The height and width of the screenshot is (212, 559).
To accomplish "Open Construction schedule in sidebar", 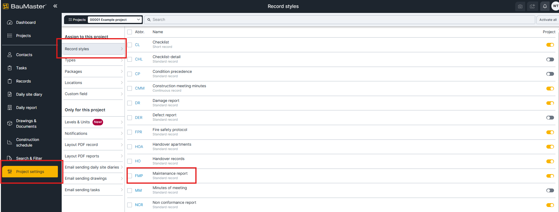I will coord(28,142).
